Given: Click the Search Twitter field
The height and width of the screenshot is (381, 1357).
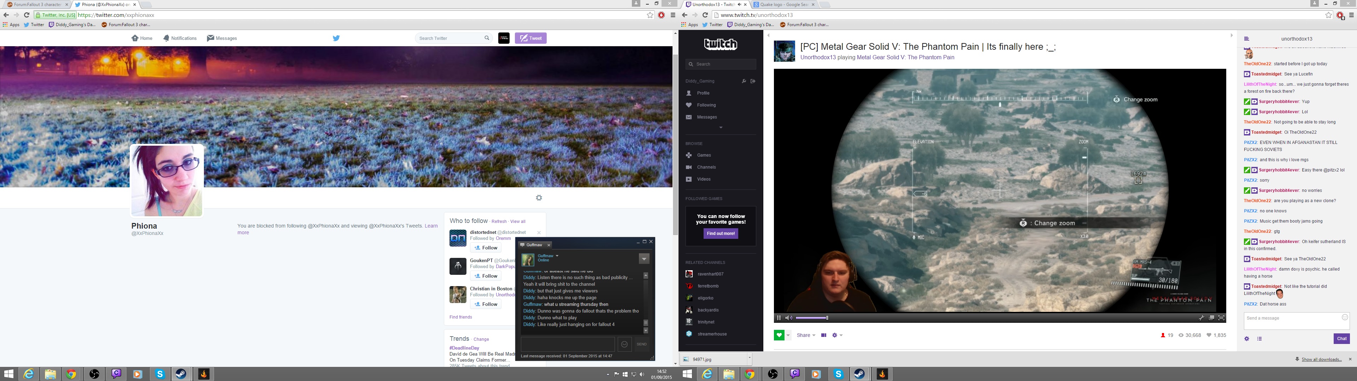Looking at the screenshot, I should point(453,38).
